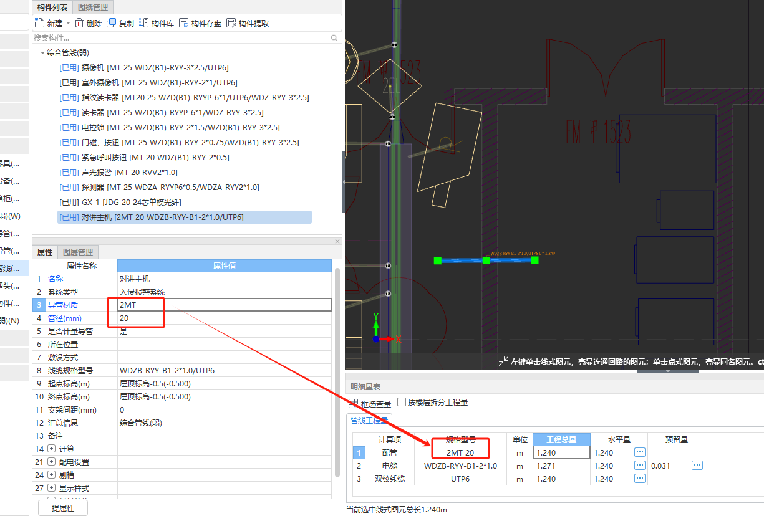Image resolution: width=764 pixels, height=516 pixels.
Task: Click the 删除 (Delete) trash icon
Action: [x=79, y=23]
